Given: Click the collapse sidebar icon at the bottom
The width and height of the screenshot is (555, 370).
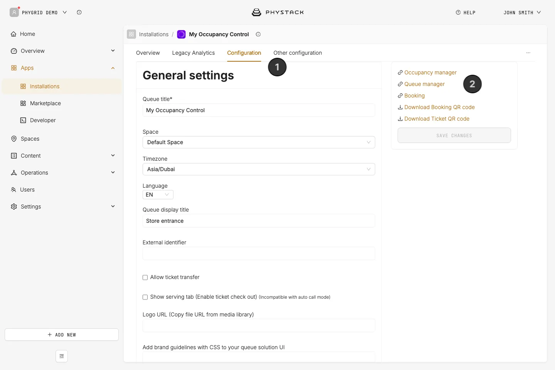Looking at the screenshot, I should point(62,356).
